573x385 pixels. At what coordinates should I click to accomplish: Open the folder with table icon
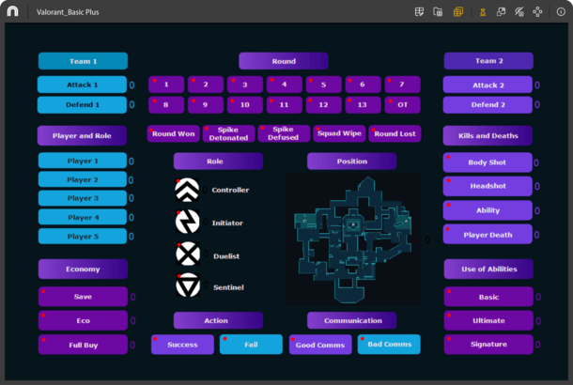tap(438, 11)
